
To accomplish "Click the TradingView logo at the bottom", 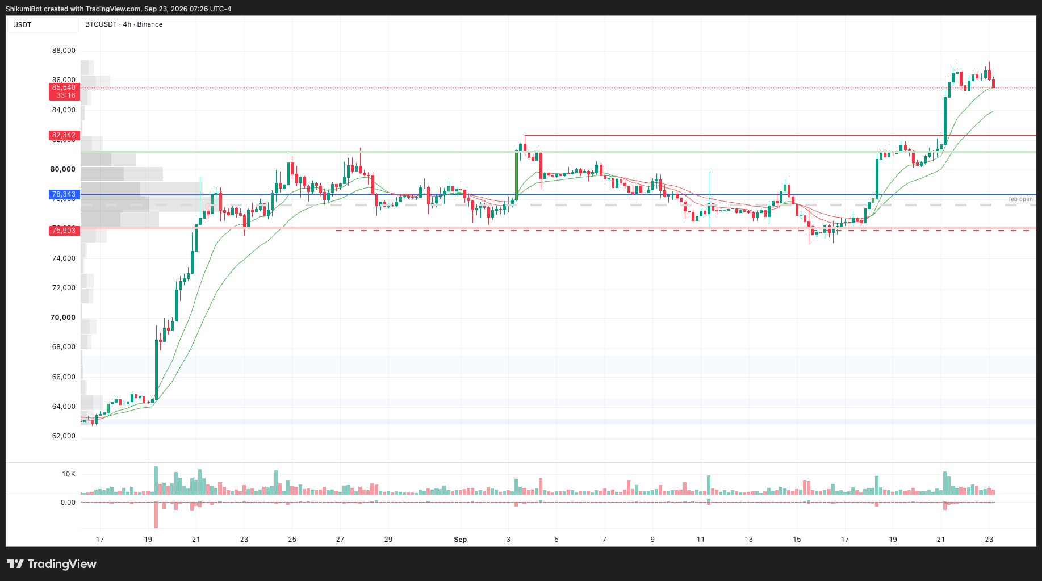I will 52,564.
